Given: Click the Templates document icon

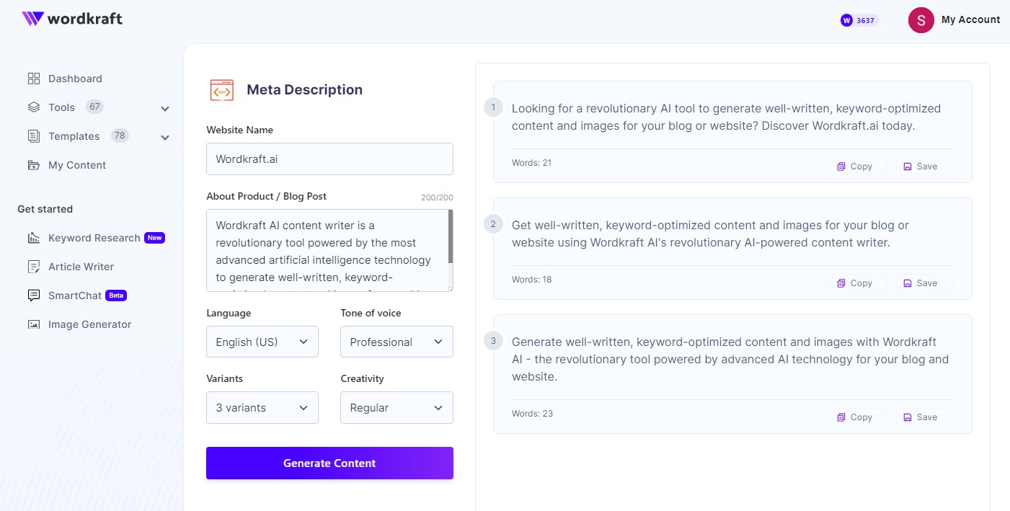Looking at the screenshot, I should coord(33,135).
